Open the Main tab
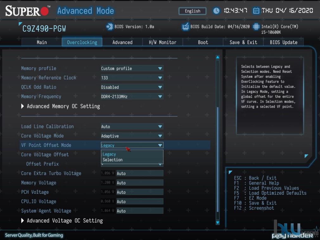320x240 pixels. pos(42,42)
